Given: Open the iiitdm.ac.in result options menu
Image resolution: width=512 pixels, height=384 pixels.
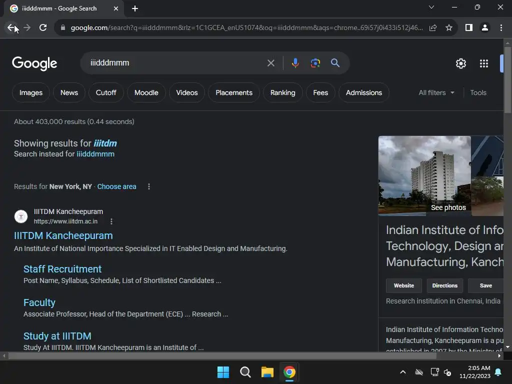Looking at the screenshot, I should [x=111, y=221].
